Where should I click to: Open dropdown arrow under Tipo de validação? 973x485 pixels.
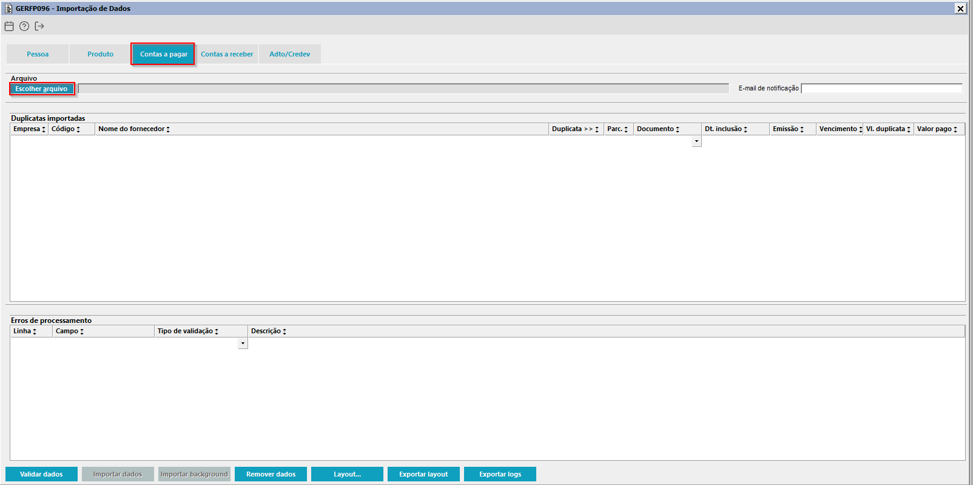click(x=243, y=344)
